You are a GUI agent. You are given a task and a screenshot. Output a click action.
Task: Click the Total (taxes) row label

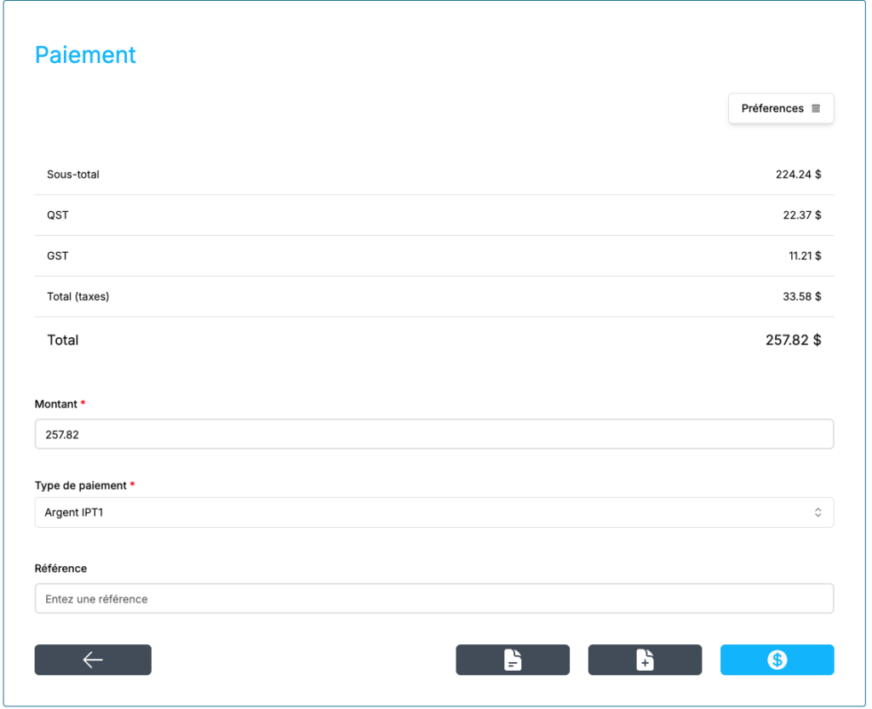pos(78,297)
